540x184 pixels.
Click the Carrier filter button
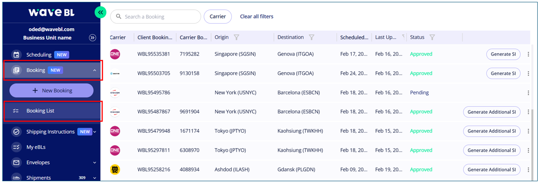[218, 17]
